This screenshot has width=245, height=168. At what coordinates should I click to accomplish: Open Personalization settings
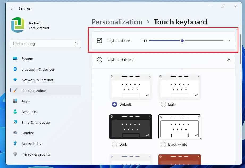[x=45, y=91]
